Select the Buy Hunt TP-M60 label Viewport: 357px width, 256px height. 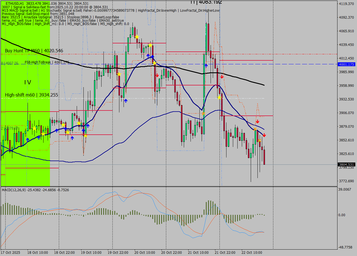[x=34, y=51]
